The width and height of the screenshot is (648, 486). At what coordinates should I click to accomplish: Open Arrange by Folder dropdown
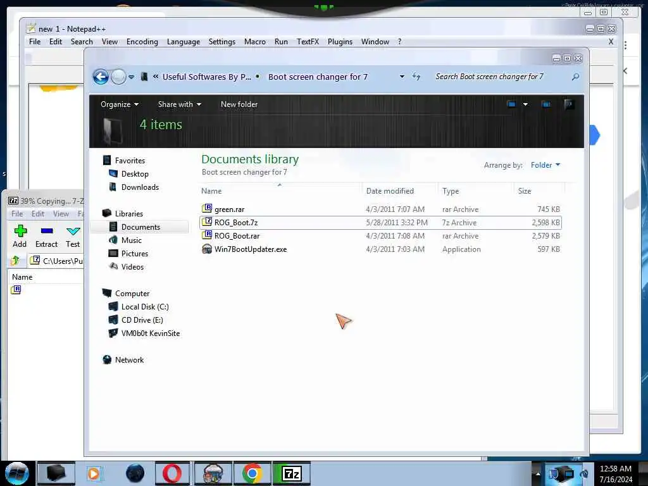point(545,165)
